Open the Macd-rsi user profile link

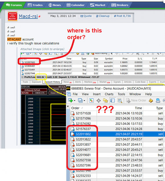click(28, 16)
